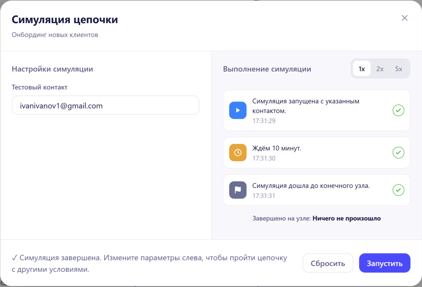Viewport: 422px width, 287px height.
Task: Click the test contact email field
Action: click(x=105, y=105)
